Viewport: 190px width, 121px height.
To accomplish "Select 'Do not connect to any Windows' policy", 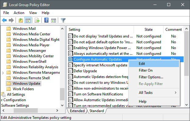I will (101, 83).
